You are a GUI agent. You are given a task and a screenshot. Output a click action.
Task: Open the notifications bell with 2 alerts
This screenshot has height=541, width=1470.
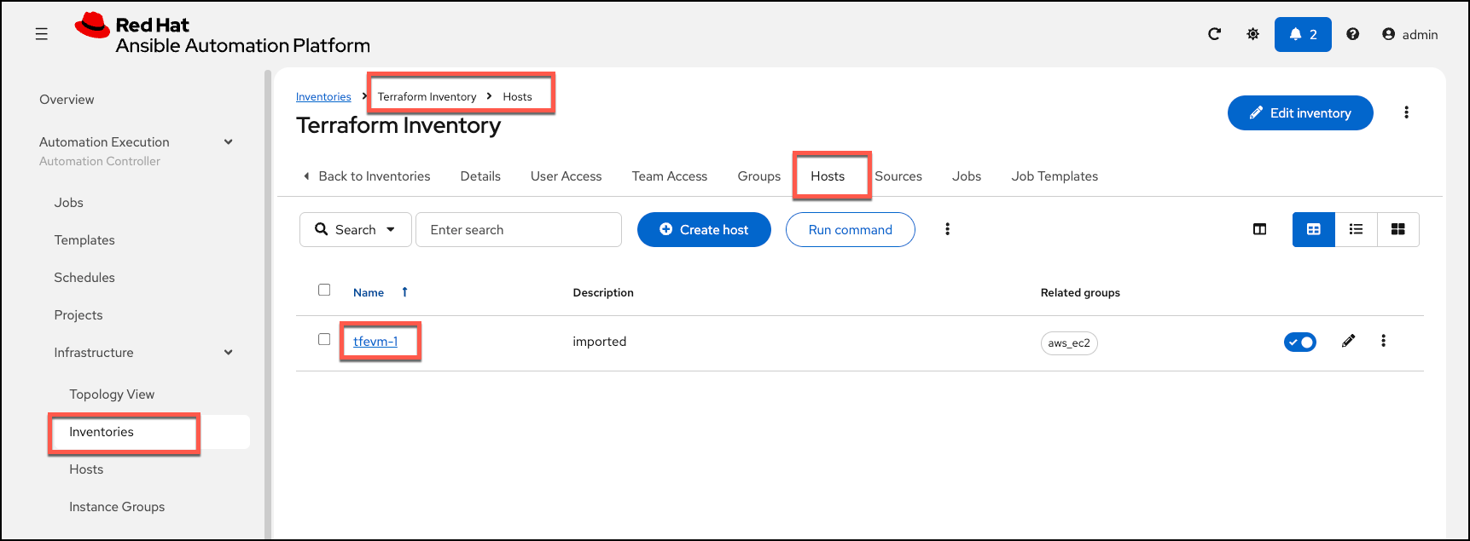click(1303, 34)
